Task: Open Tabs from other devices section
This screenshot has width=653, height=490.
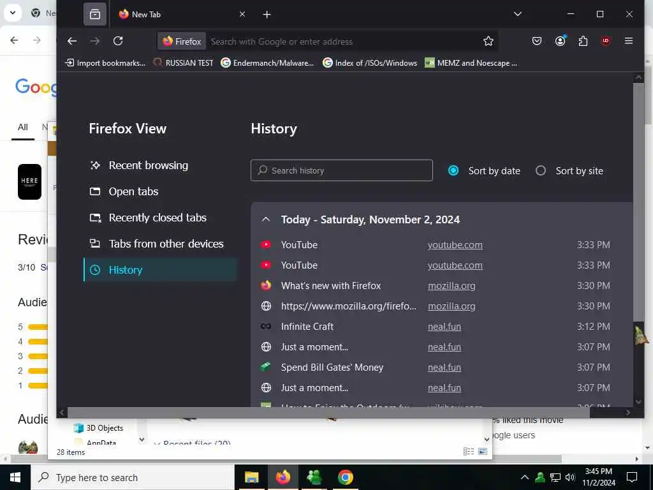Action: pyautogui.click(x=160, y=244)
